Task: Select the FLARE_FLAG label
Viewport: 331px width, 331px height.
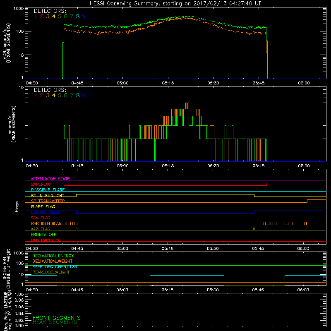Action: (x=43, y=206)
